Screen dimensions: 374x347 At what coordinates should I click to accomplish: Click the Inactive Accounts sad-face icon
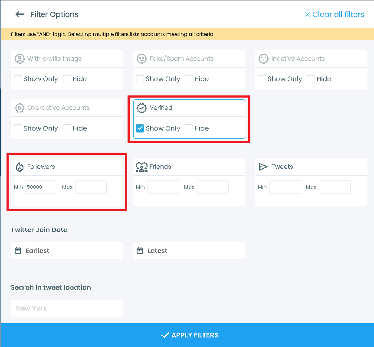pos(264,59)
